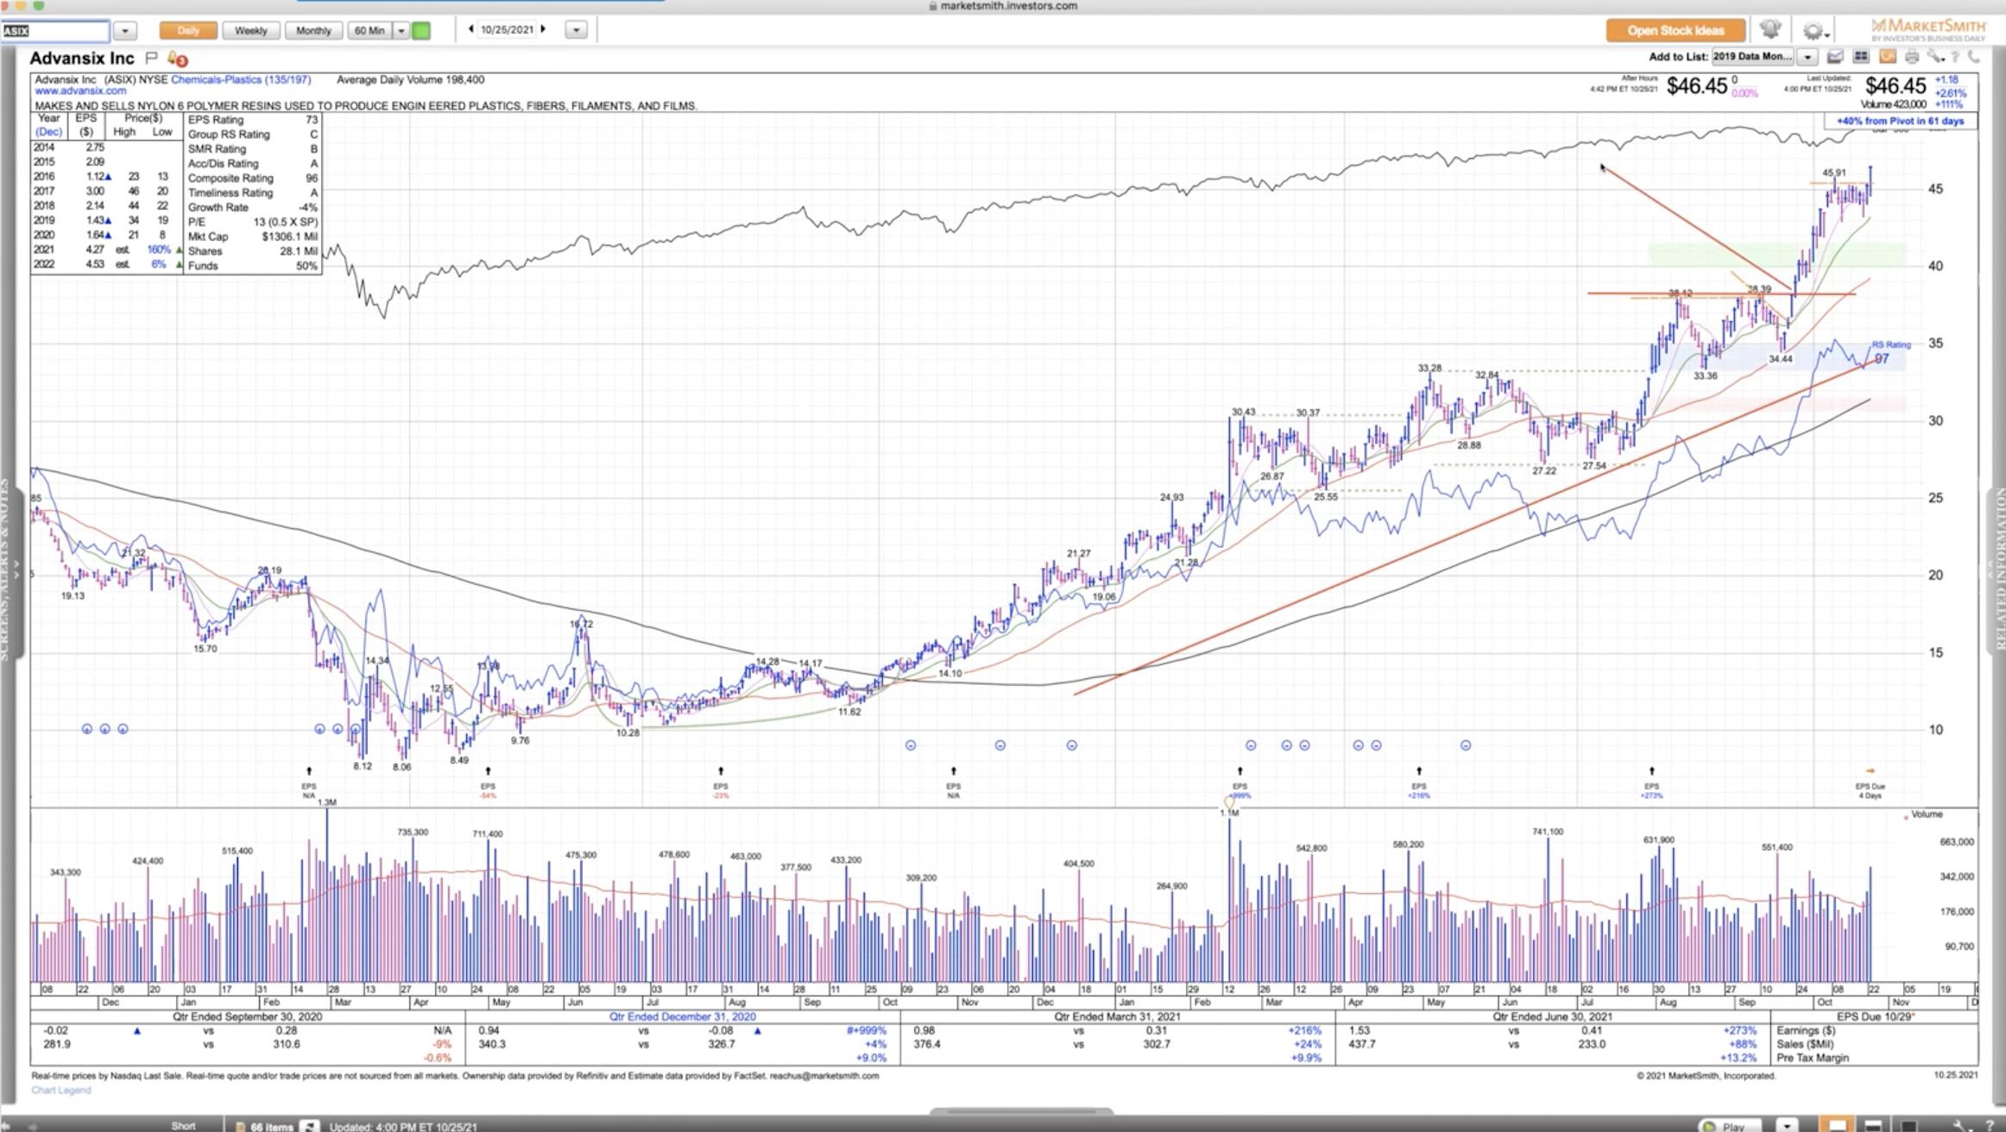Image resolution: width=2006 pixels, height=1132 pixels.
Task: Click the multi-panel grid view icon
Action: click(x=1861, y=57)
